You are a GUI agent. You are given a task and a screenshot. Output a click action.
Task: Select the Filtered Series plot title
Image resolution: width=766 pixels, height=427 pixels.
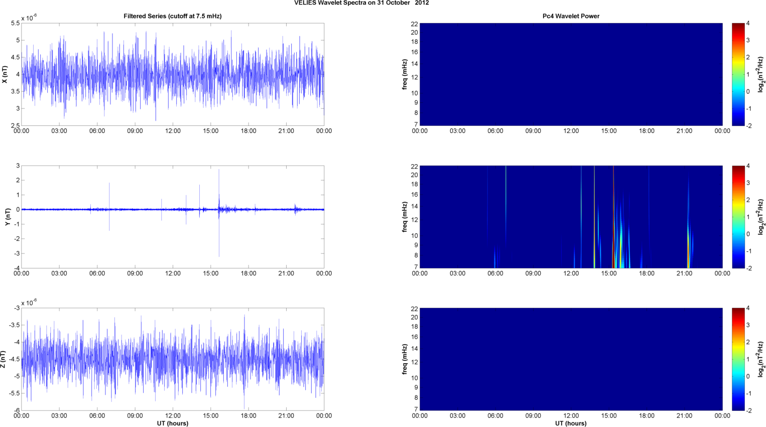pos(172,16)
